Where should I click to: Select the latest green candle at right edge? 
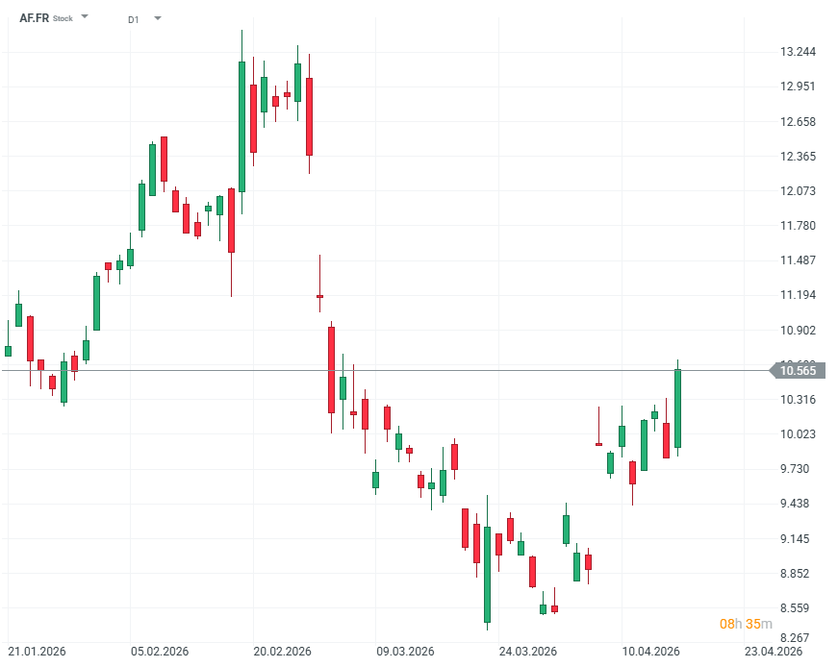[678, 408]
